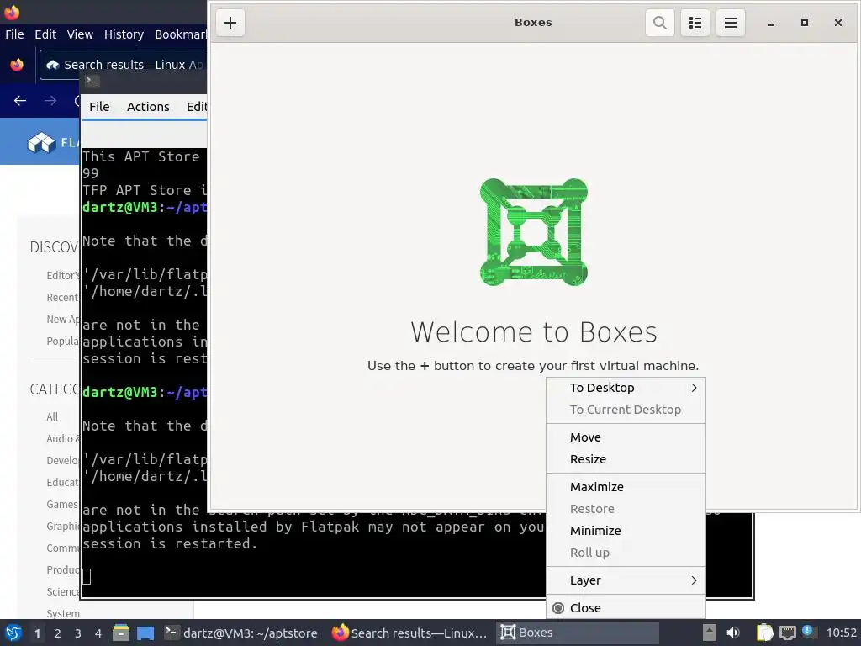Choose Move from the window menu

(x=626, y=437)
